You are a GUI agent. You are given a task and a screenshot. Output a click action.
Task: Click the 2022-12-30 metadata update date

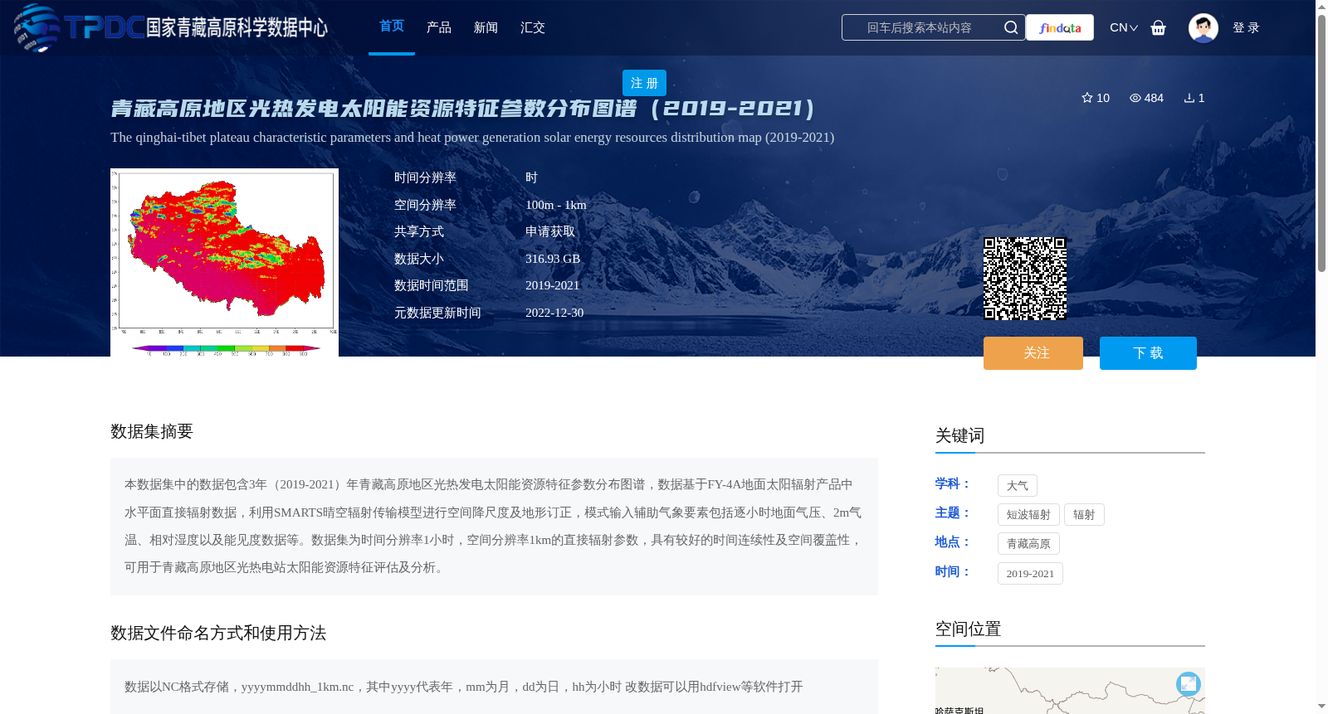coord(554,313)
